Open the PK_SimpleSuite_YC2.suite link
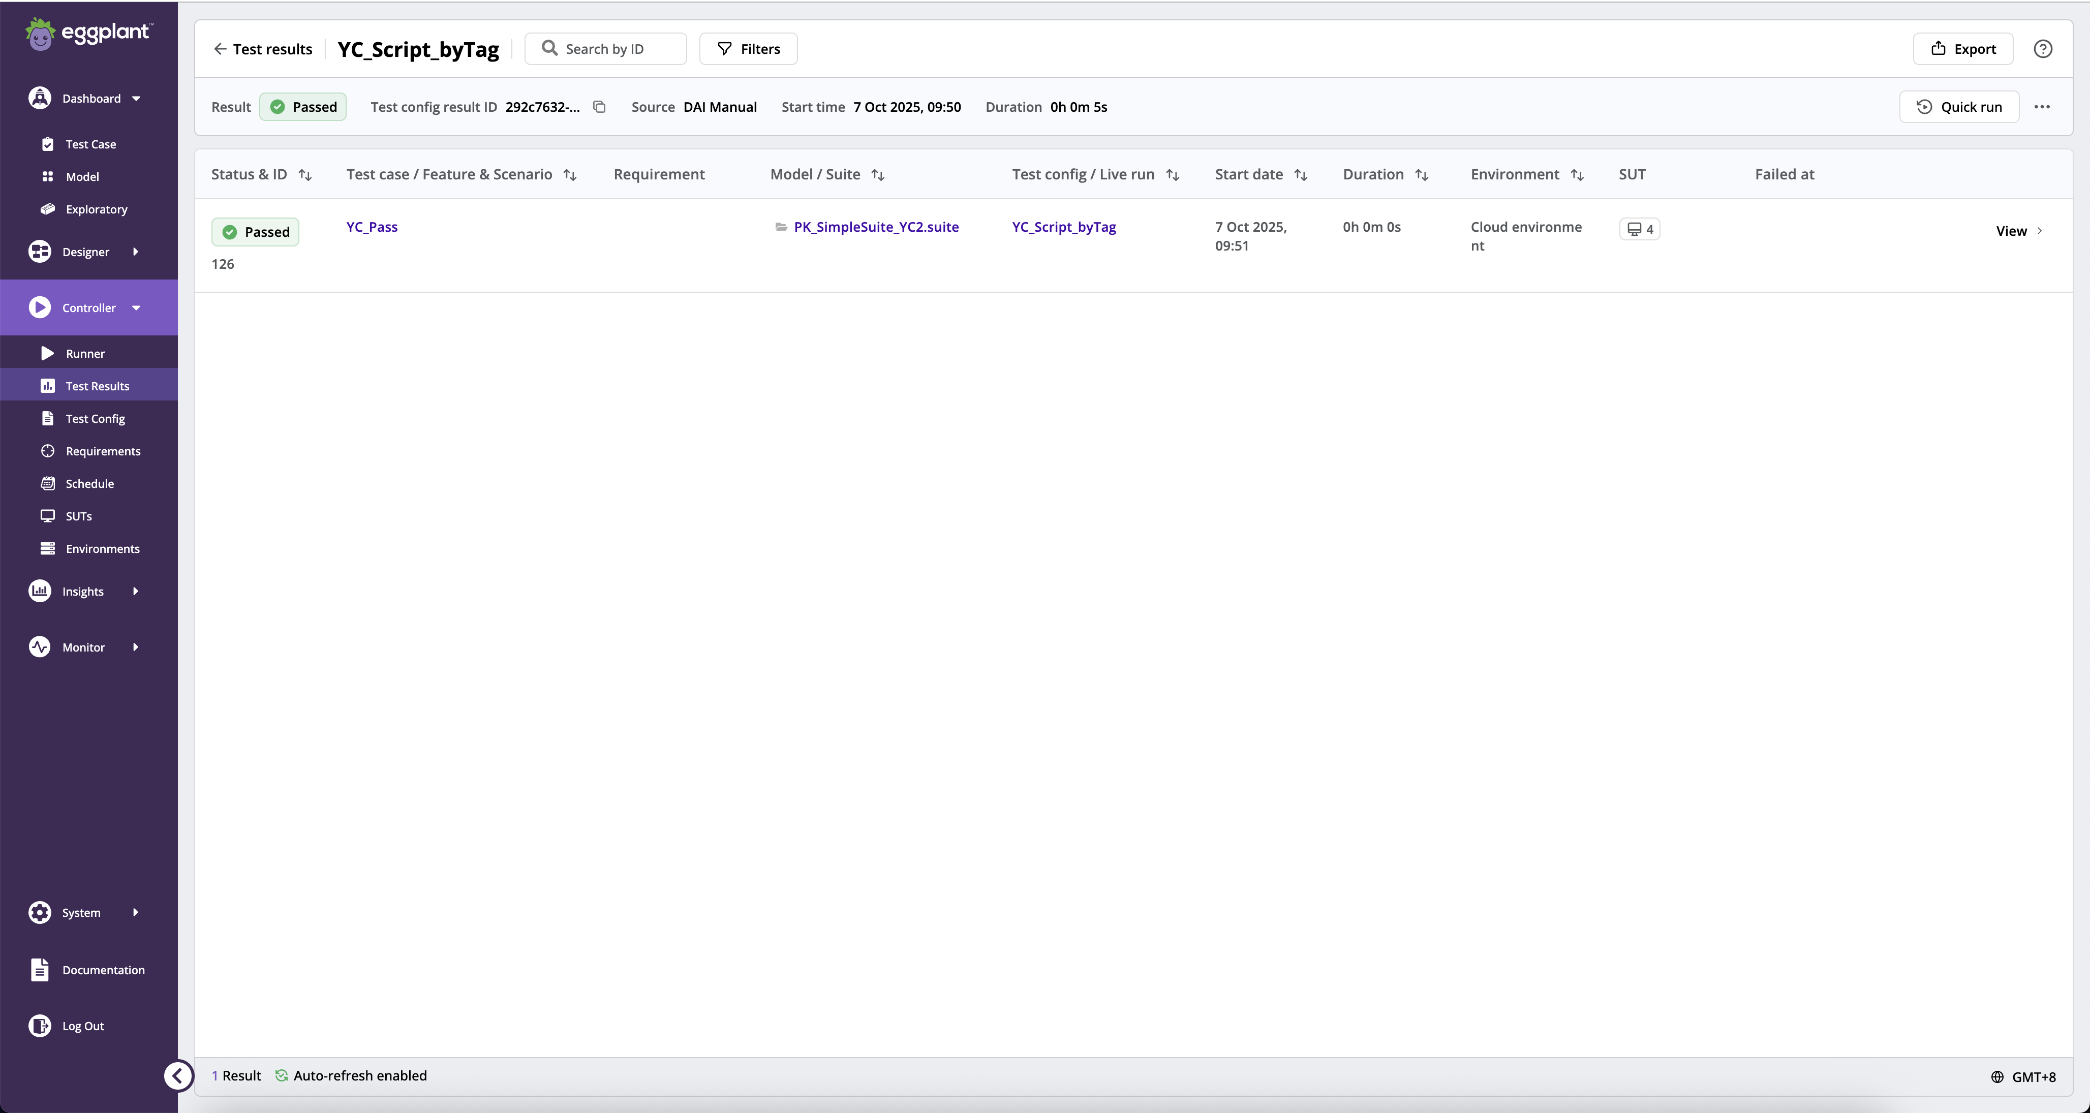Viewport: 2090px width, 1113px height. coord(875,226)
